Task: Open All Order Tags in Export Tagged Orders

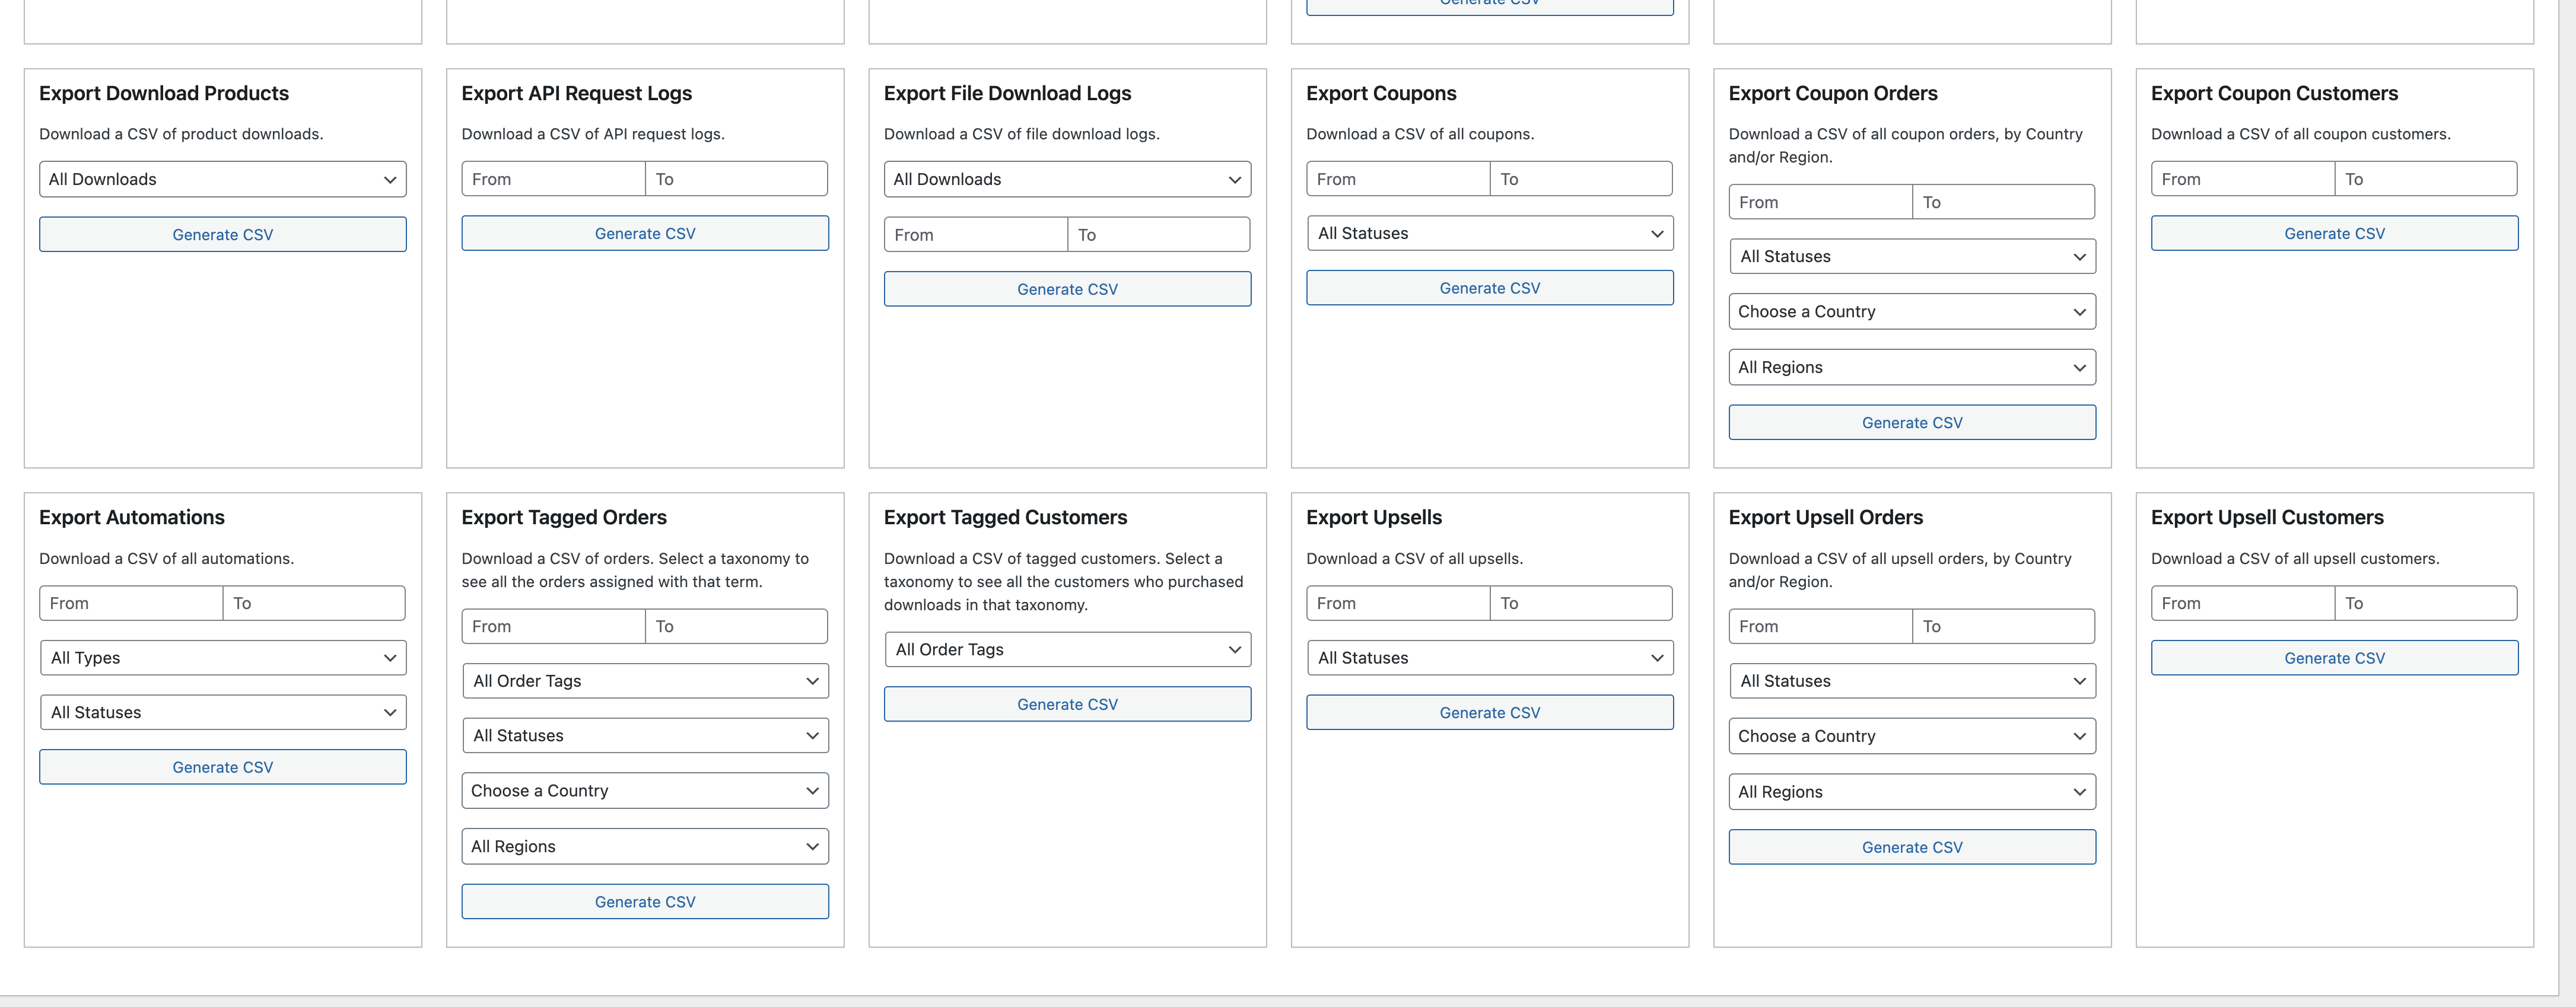Action: (x=645, y=681)
